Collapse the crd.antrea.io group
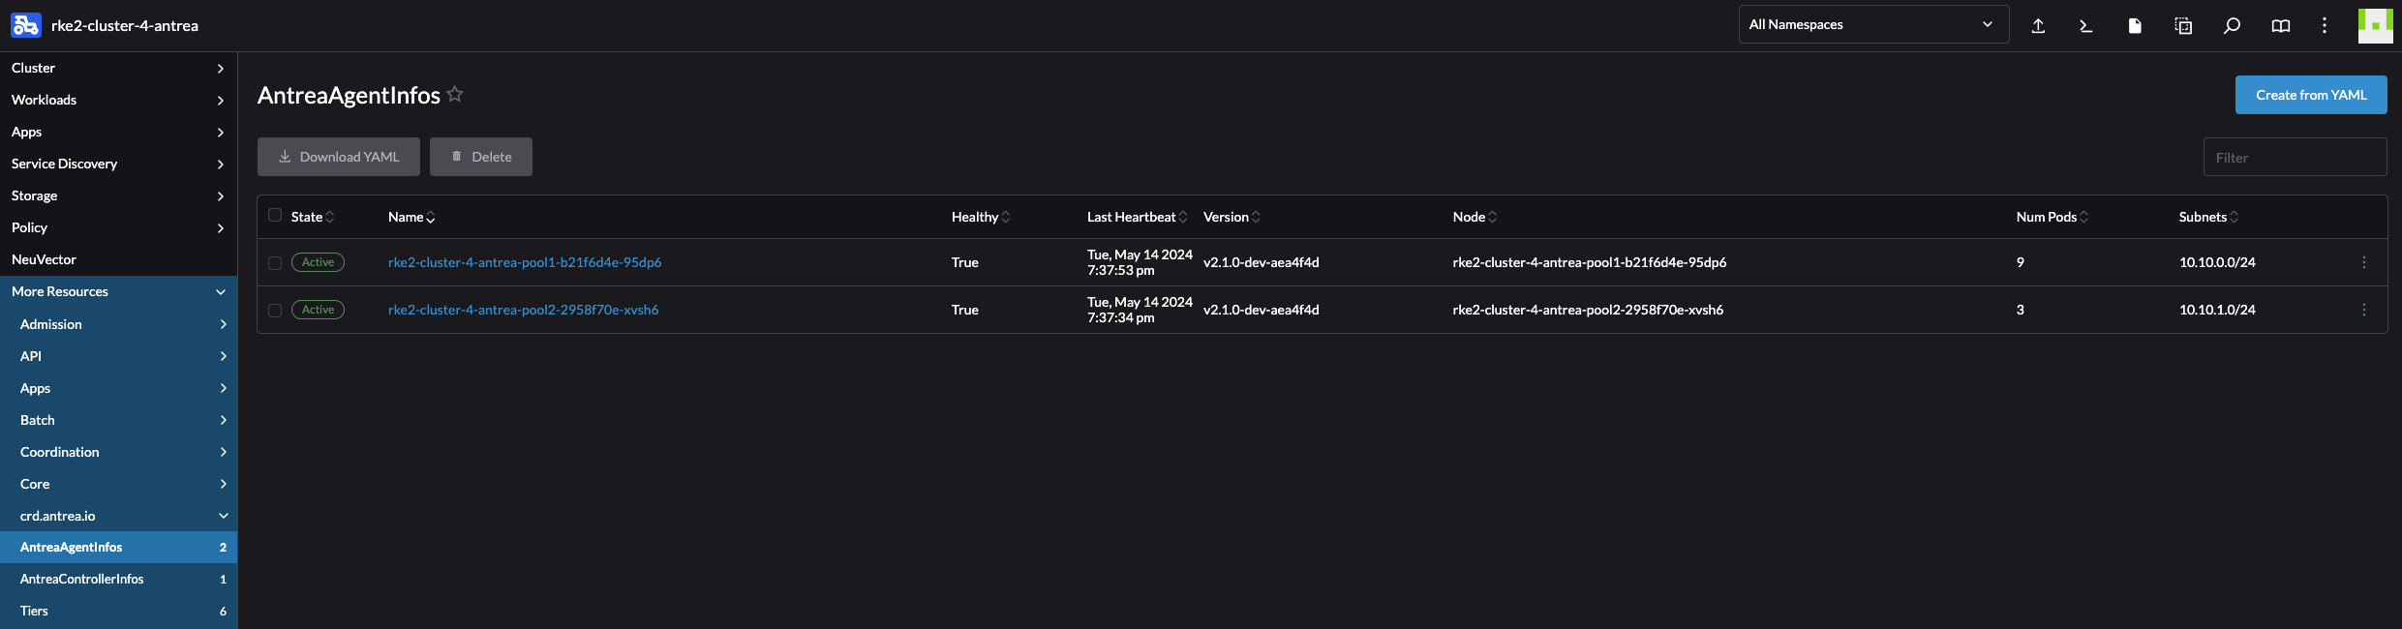The image size is (2402, 629). pos(118,516)
